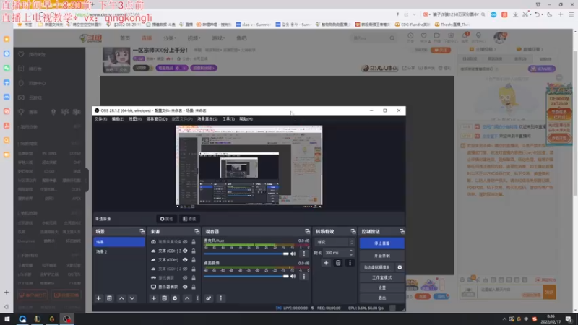This screenshot has width=578, height=325.
Task: Float the 混音器 dock panel
Action: [307, 231]
